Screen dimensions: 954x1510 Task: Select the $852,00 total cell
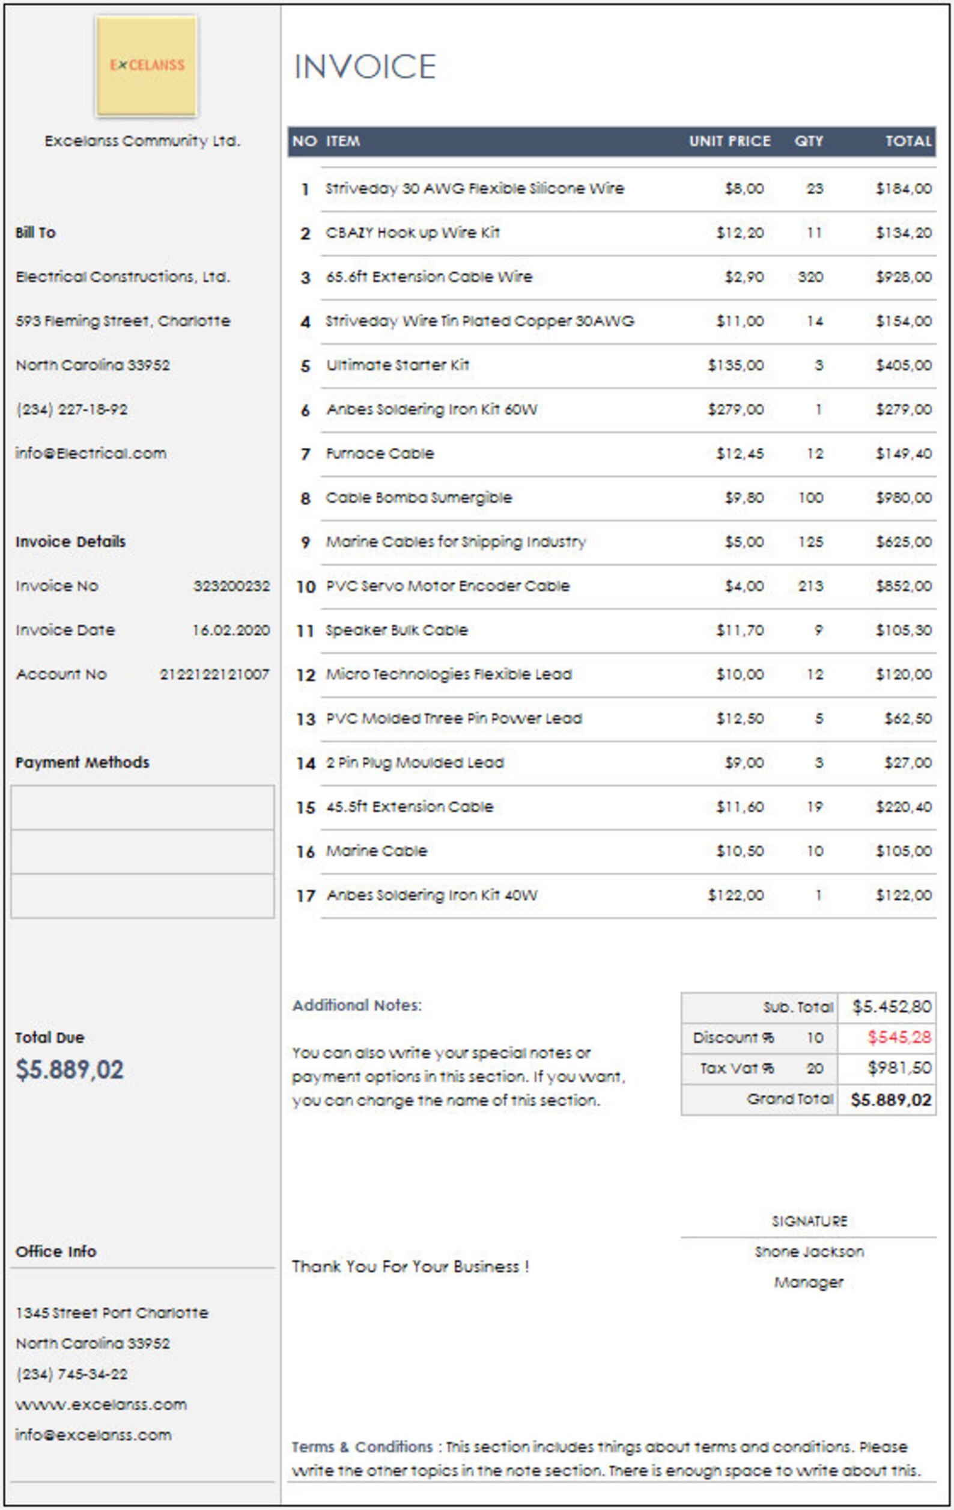click(903, 585)
